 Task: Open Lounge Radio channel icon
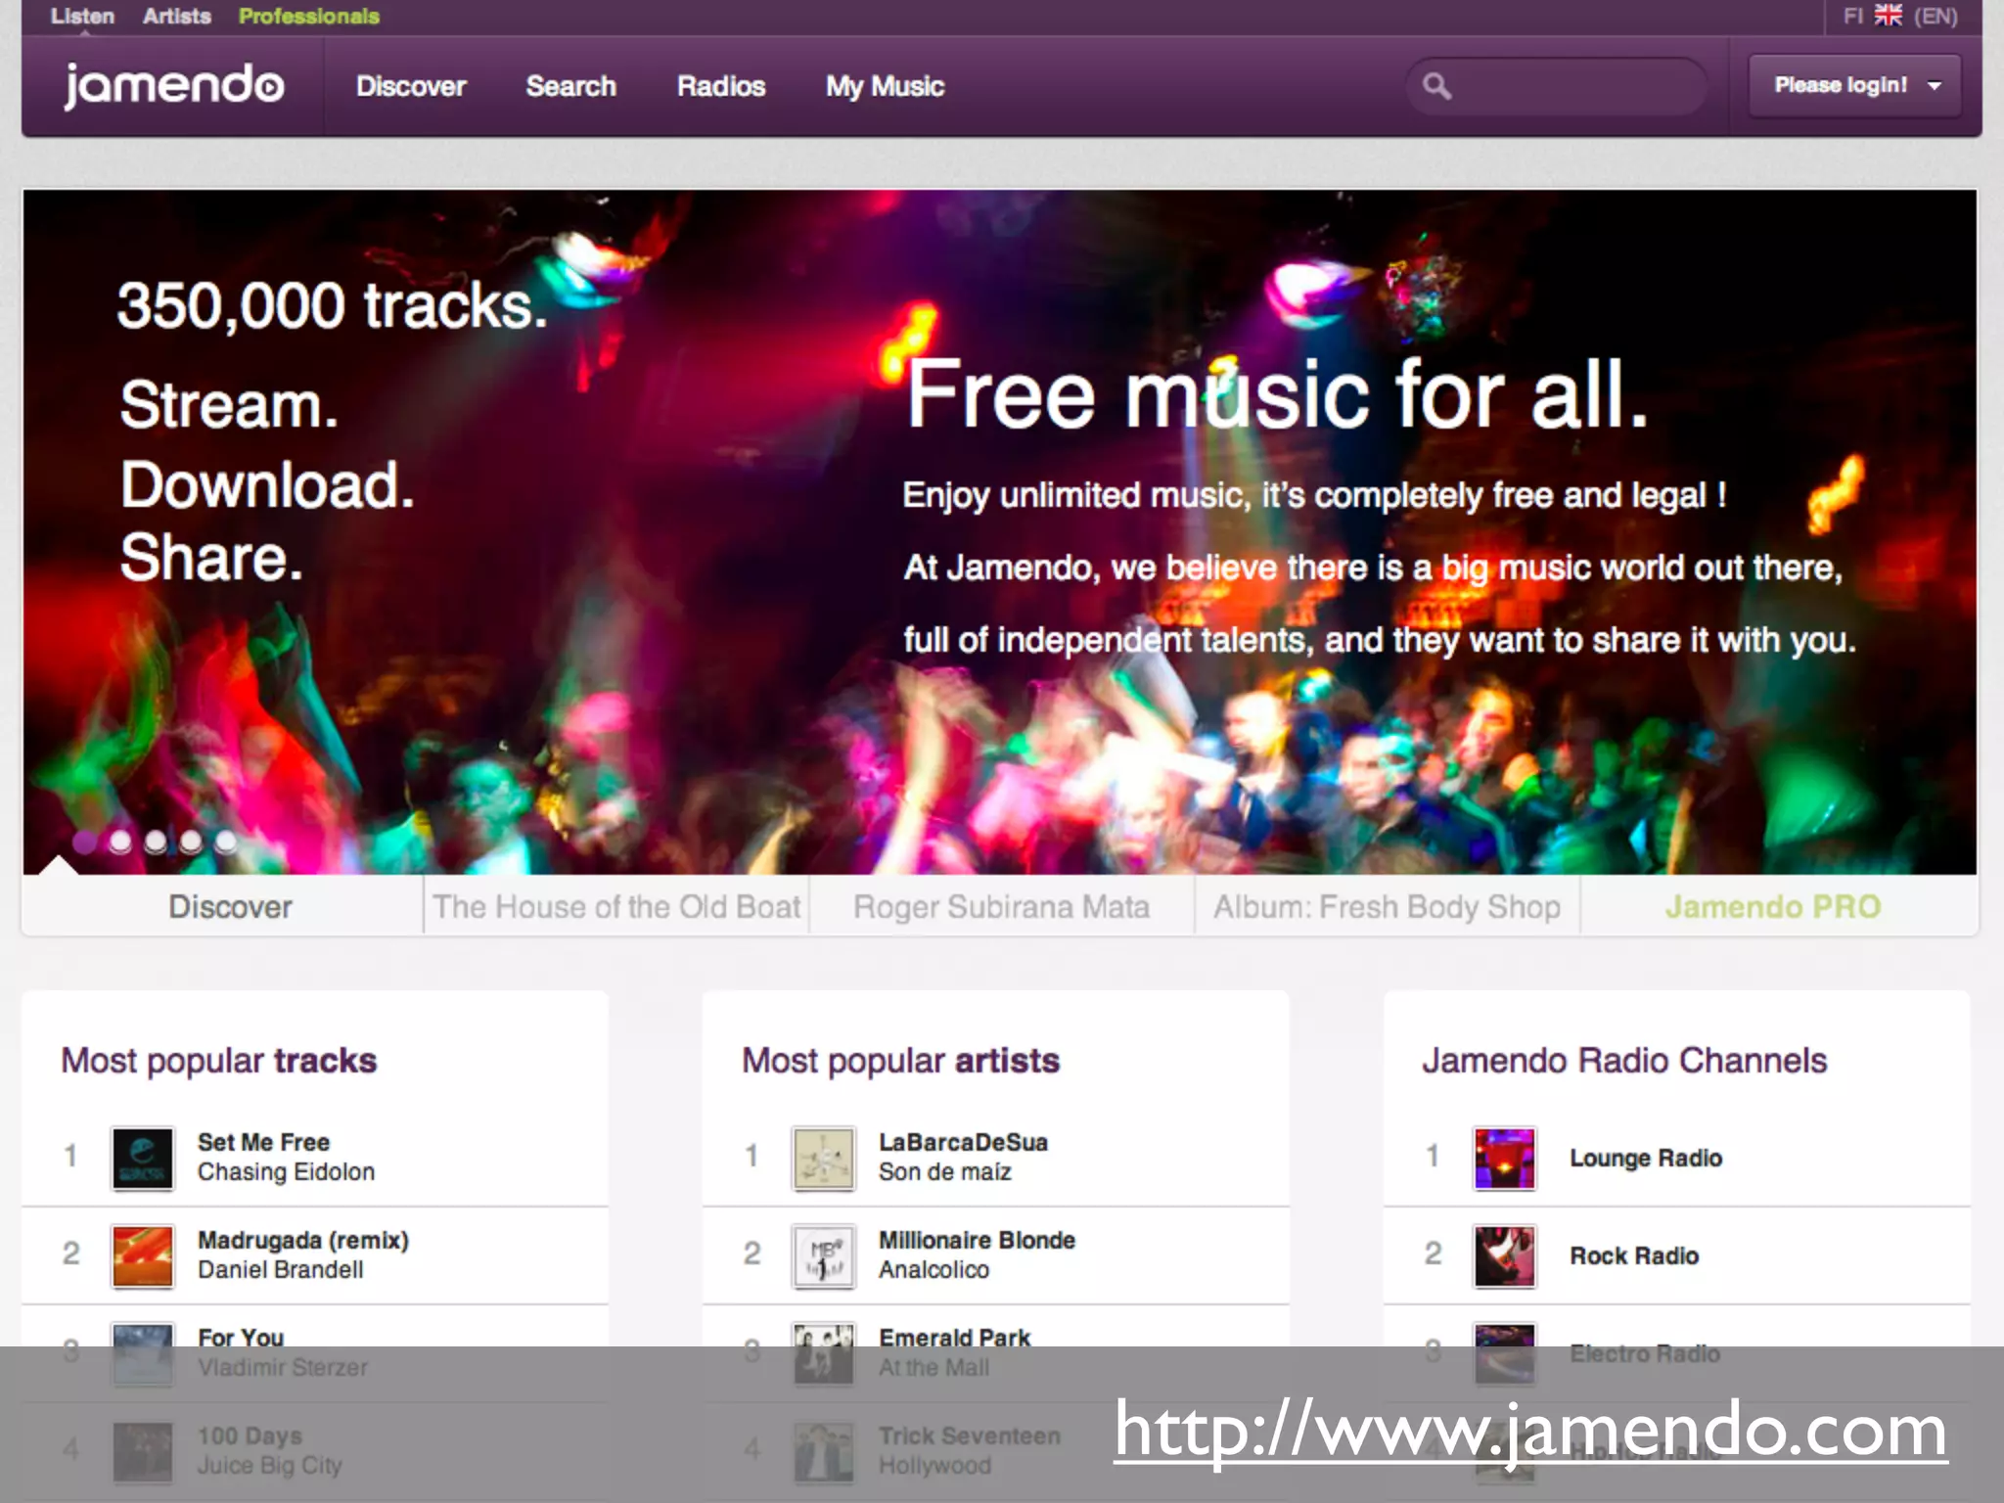click(x=1504, y=1158)
